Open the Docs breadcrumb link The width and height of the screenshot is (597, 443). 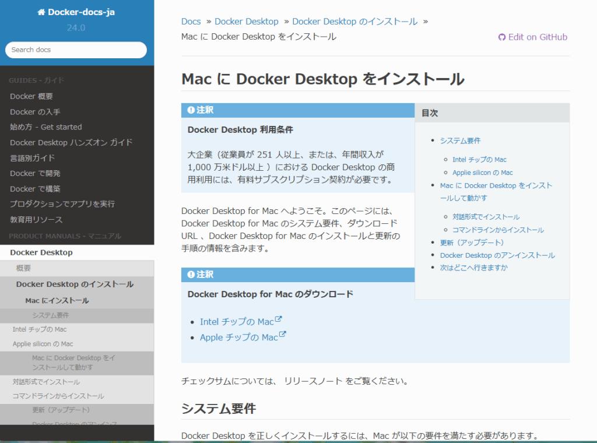pyautogui.click(x=191, y=22)
